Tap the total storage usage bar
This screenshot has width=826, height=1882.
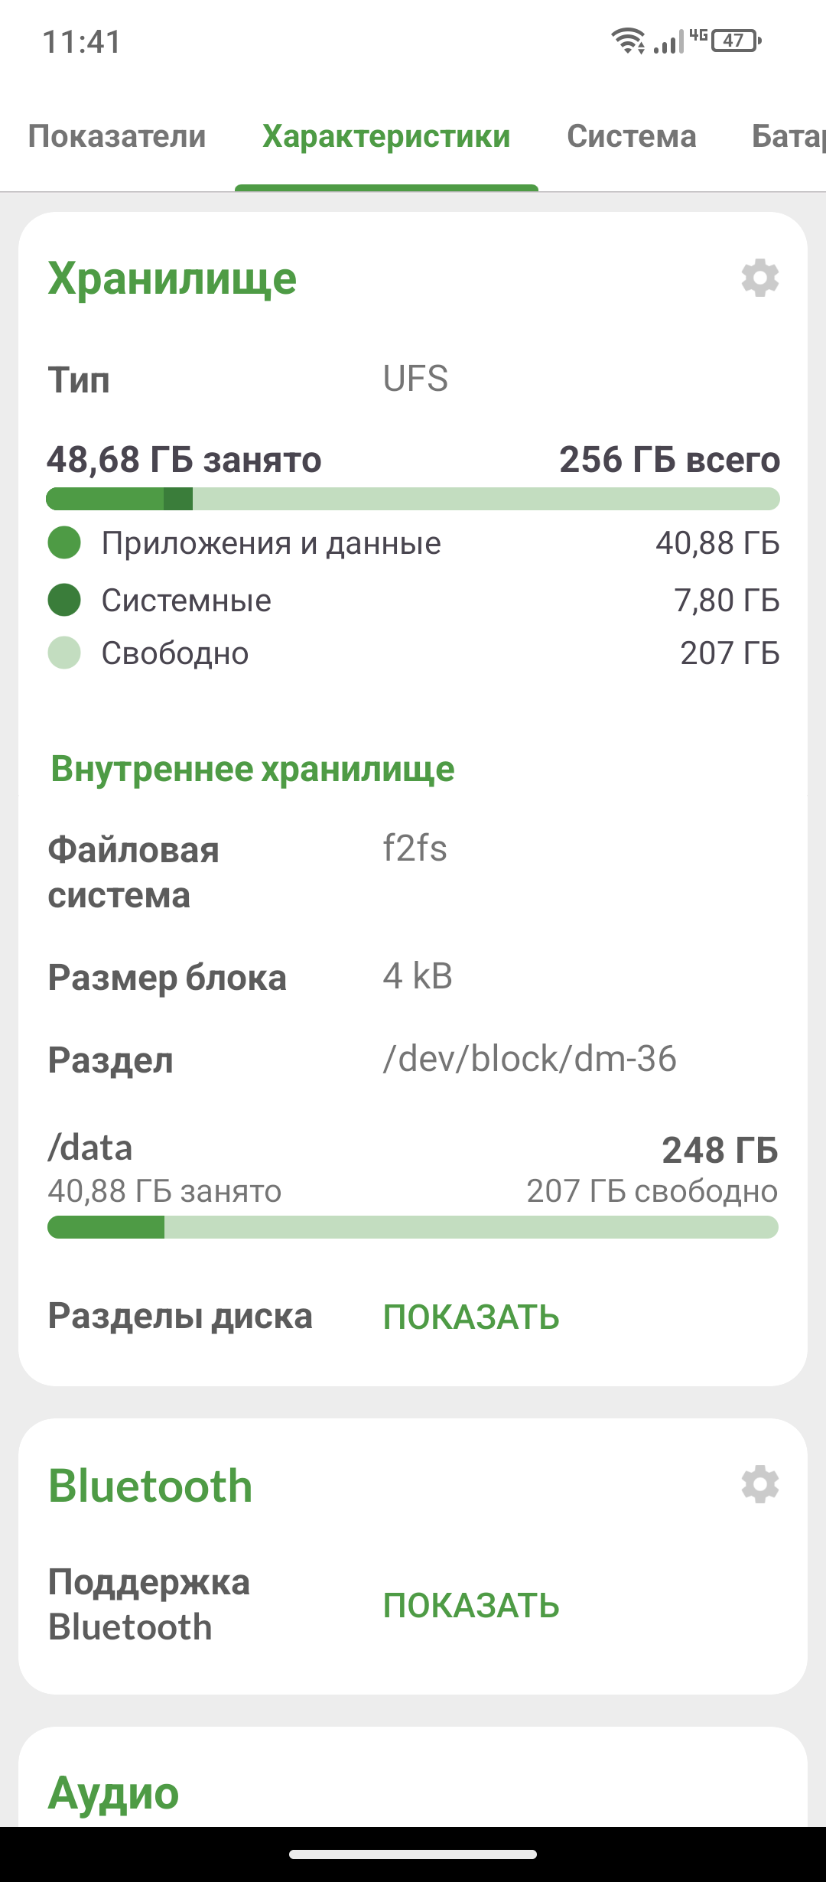click(x=413, y=499)
